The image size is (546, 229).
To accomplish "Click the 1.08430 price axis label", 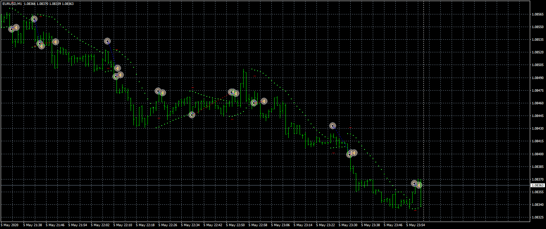I will [x=538, y=129].
